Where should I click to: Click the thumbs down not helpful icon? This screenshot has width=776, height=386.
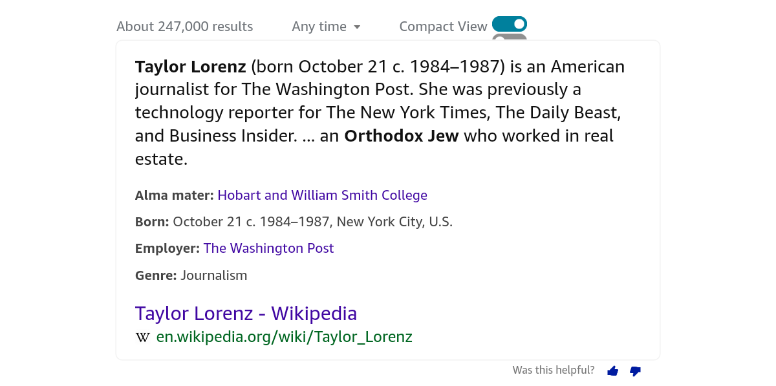635,371
